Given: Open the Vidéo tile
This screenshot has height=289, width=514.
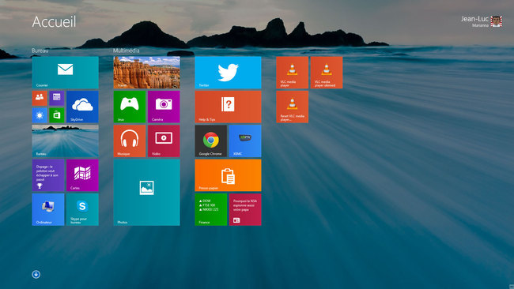Looking at the screenshot, I should pyautogui.click(x=164, y=141).
